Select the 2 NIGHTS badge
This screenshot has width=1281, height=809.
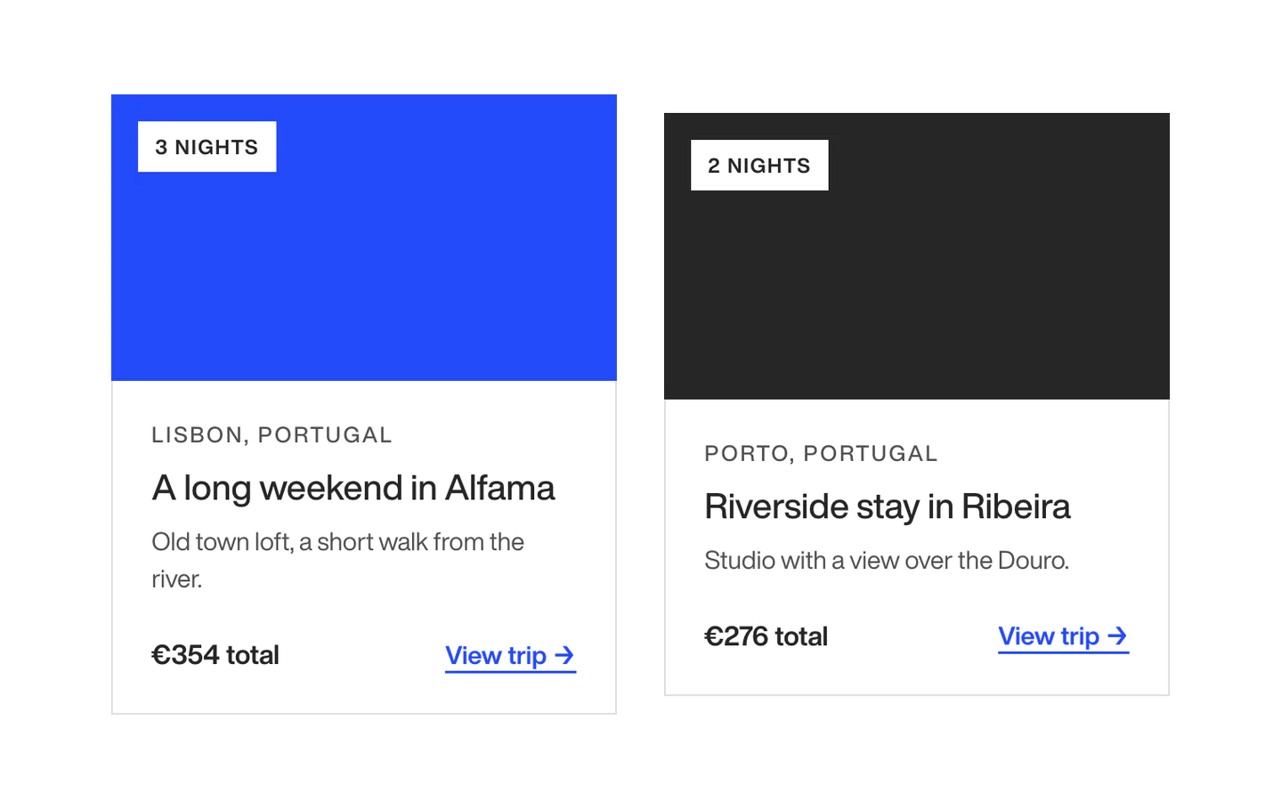pos(759,165)
